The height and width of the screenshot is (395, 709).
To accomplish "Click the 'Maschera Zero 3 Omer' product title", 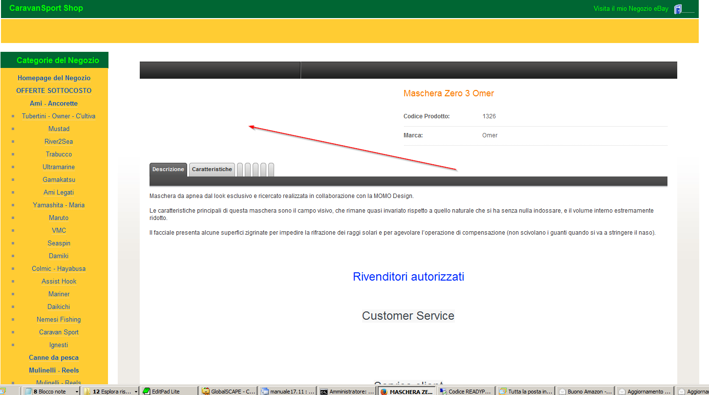I will click(x=449, y=93).
